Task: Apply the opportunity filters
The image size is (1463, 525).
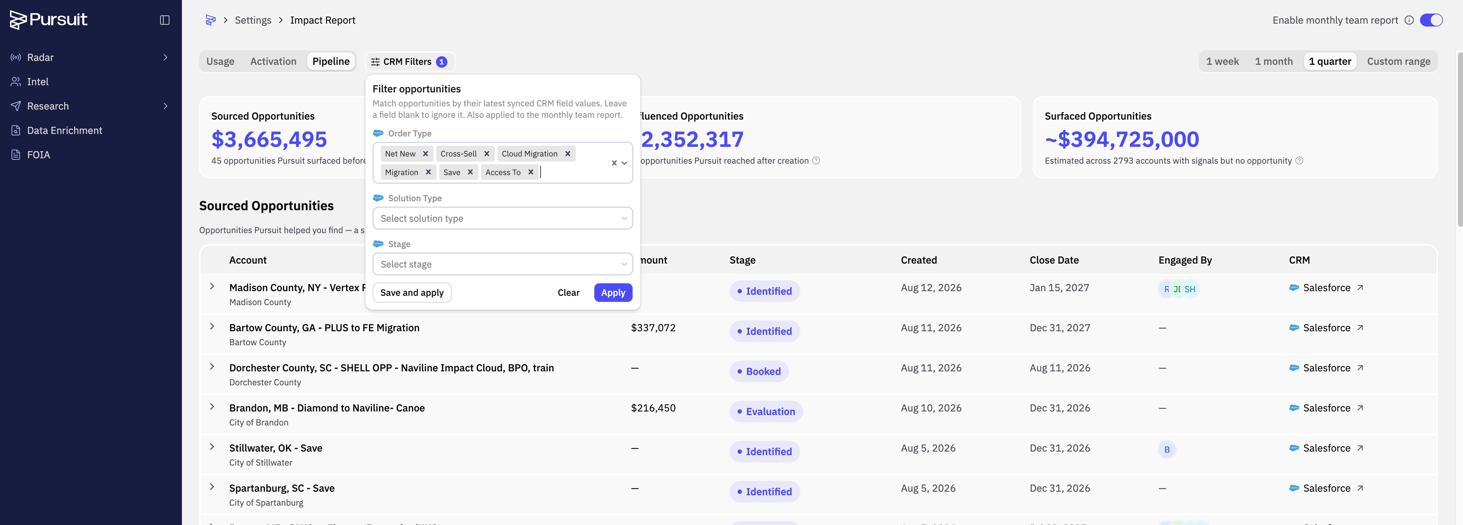Action: click(x=613, y=293)
